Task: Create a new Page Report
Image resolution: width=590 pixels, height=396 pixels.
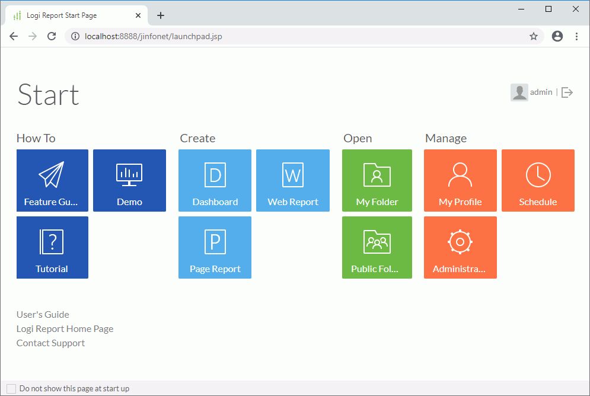Action: [x=215, y=247]
